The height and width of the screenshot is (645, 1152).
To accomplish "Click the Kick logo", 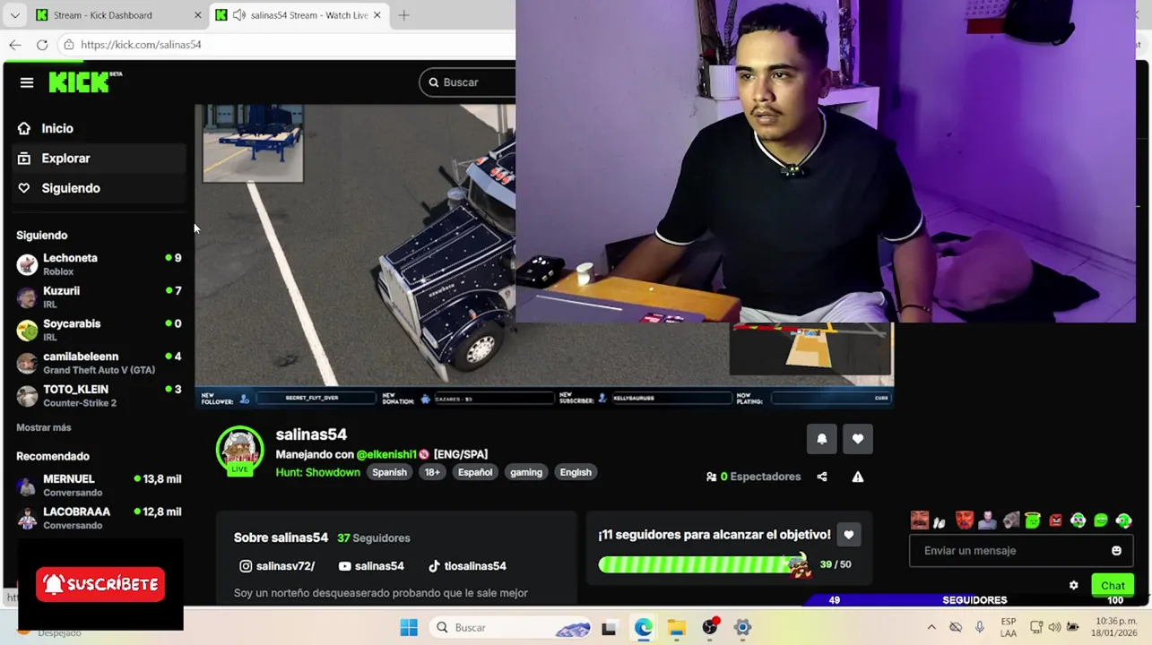I will tap(85, 82).
